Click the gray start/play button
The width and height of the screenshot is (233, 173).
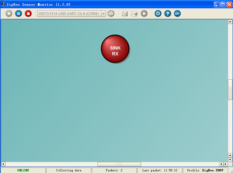9,13
